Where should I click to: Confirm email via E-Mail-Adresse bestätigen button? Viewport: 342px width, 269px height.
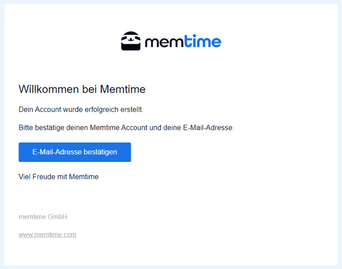point(75,152)
